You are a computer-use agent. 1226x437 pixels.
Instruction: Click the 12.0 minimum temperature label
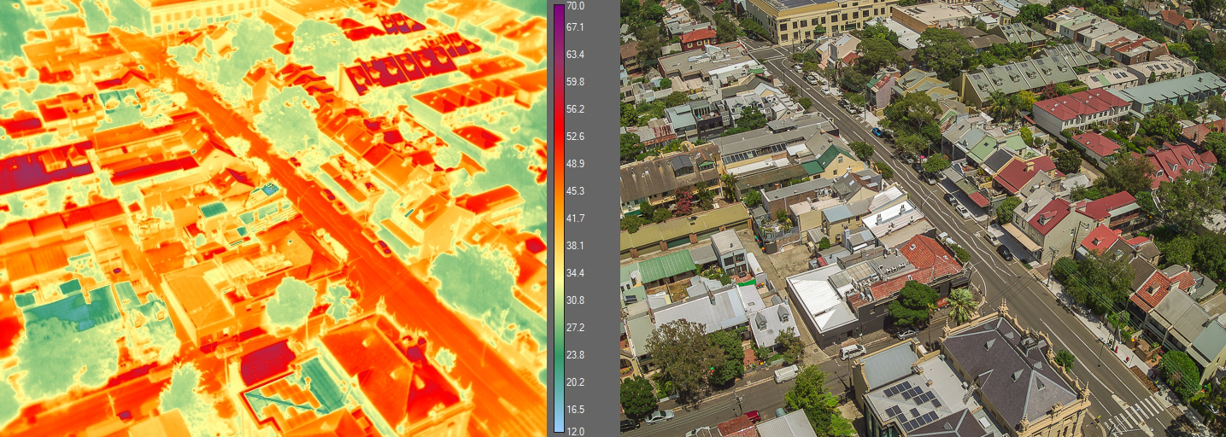click(575, 431)
